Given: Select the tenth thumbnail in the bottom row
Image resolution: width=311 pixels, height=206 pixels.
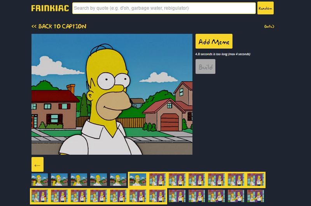Looking at the screenshot, I should point(217,196).
